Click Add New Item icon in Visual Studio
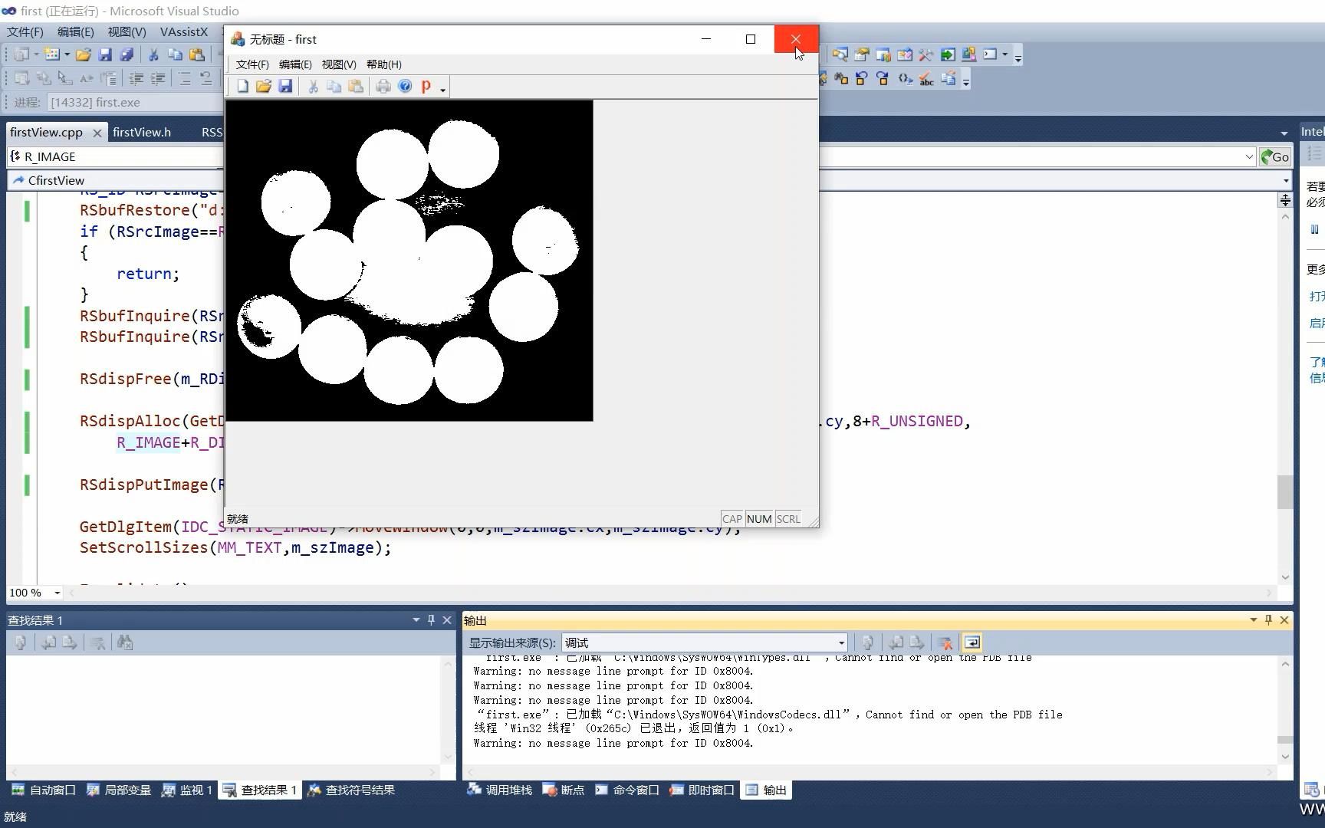The width and height of the screenshot is (1325, 828). pyautogui.click(x=51, y=54)
